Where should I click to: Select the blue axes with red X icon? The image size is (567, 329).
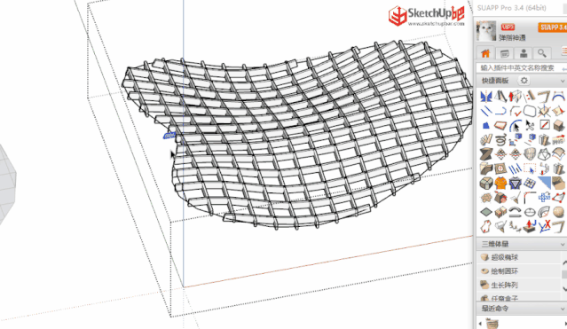[x=544, y=226]
